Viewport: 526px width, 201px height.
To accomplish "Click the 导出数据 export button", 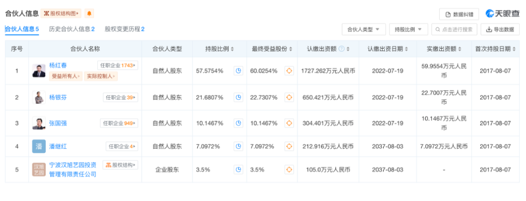I will [x=500, y=30].
